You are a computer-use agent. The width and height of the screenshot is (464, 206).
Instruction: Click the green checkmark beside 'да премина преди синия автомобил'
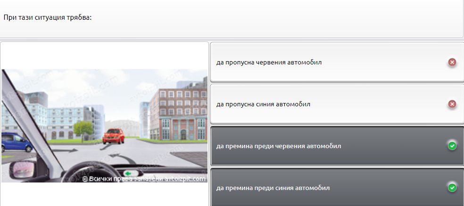click(452, 188)
